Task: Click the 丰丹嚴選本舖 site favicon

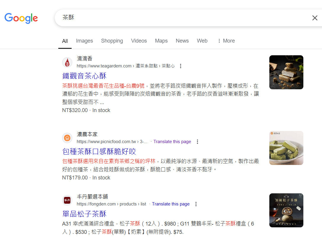Action: [67, 200]
